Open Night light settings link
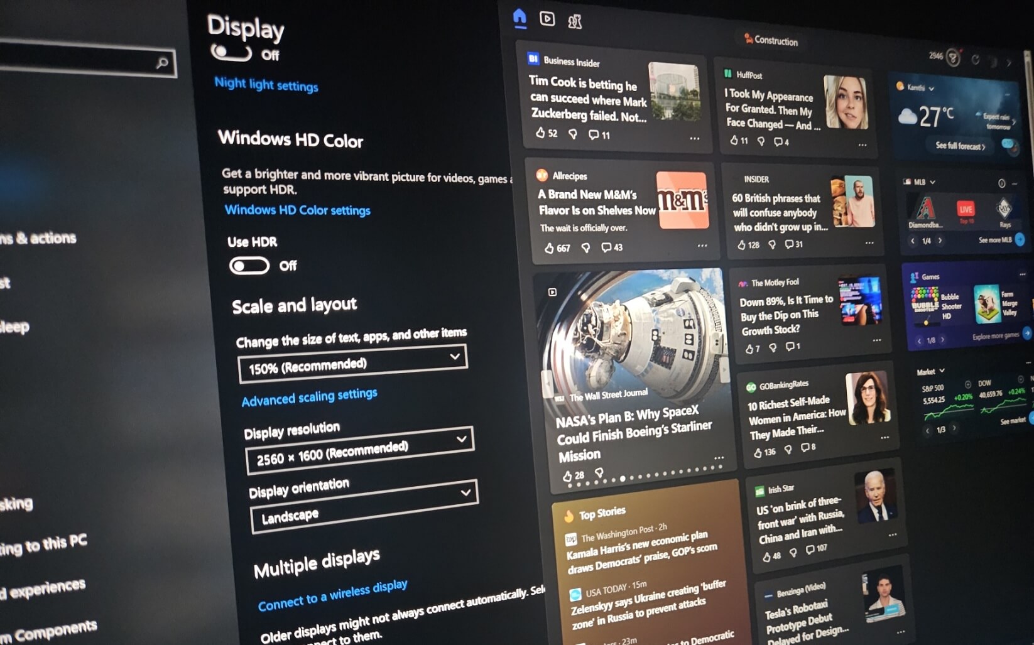This screenshot has width=1034, height=645. click(x=266, y=84)
